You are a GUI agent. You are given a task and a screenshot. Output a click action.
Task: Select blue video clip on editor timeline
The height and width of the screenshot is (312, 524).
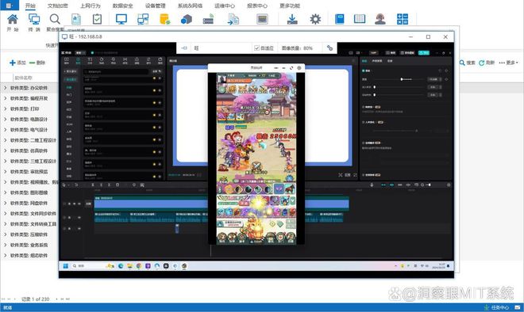[222, 204]
